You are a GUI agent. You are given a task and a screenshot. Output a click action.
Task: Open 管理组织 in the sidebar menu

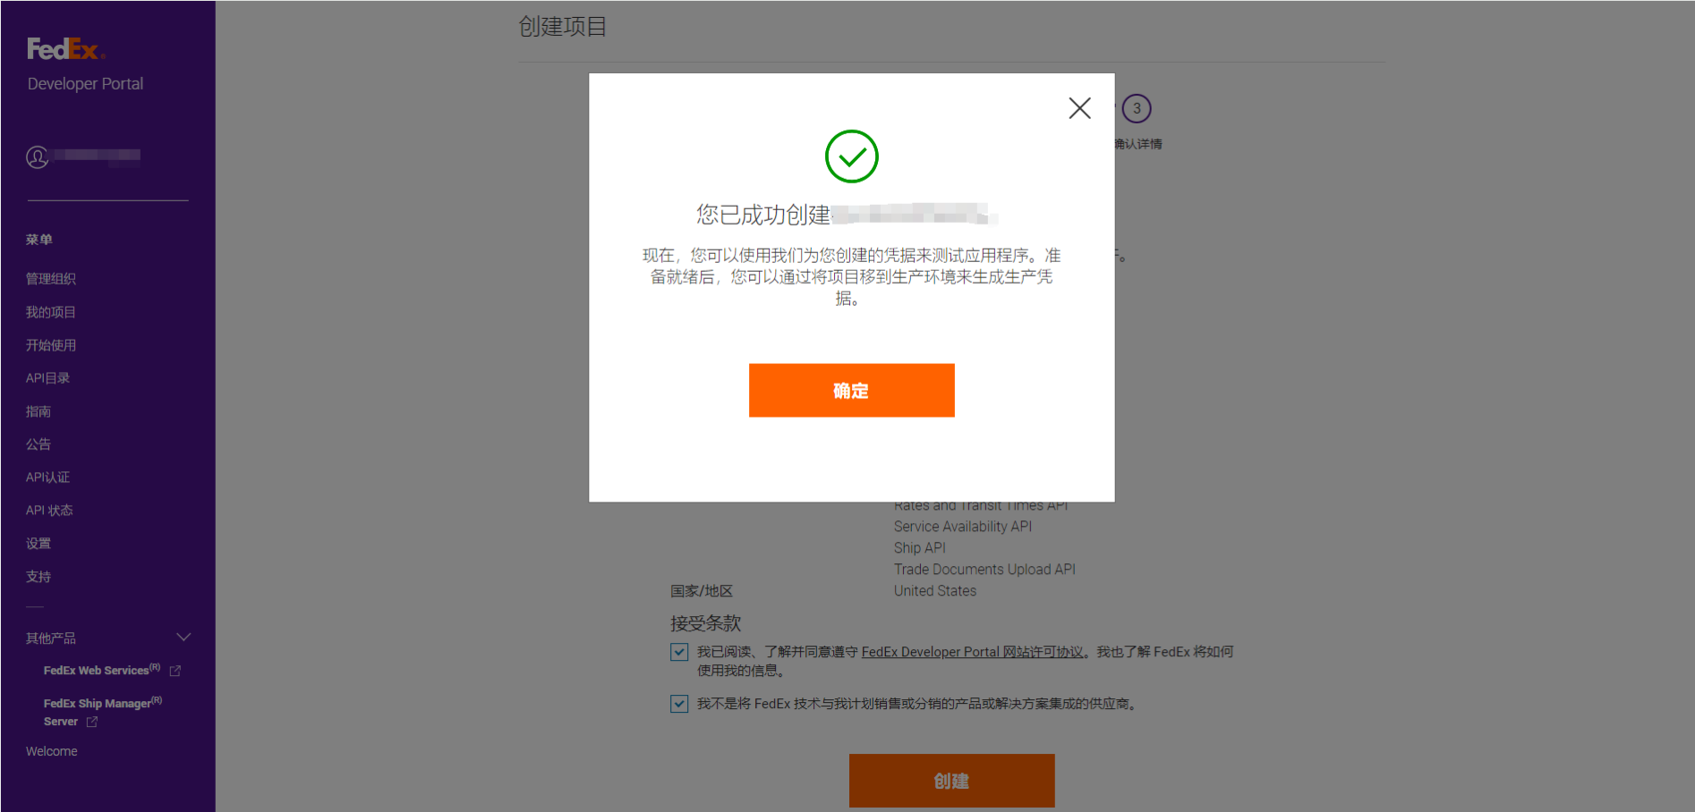pos(51,279)
